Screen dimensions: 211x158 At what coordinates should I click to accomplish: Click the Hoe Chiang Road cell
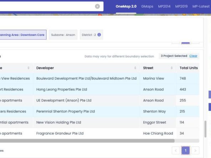tap(158, 133)
